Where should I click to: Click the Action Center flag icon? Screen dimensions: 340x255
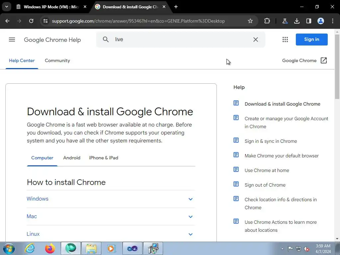pos(290,249)
